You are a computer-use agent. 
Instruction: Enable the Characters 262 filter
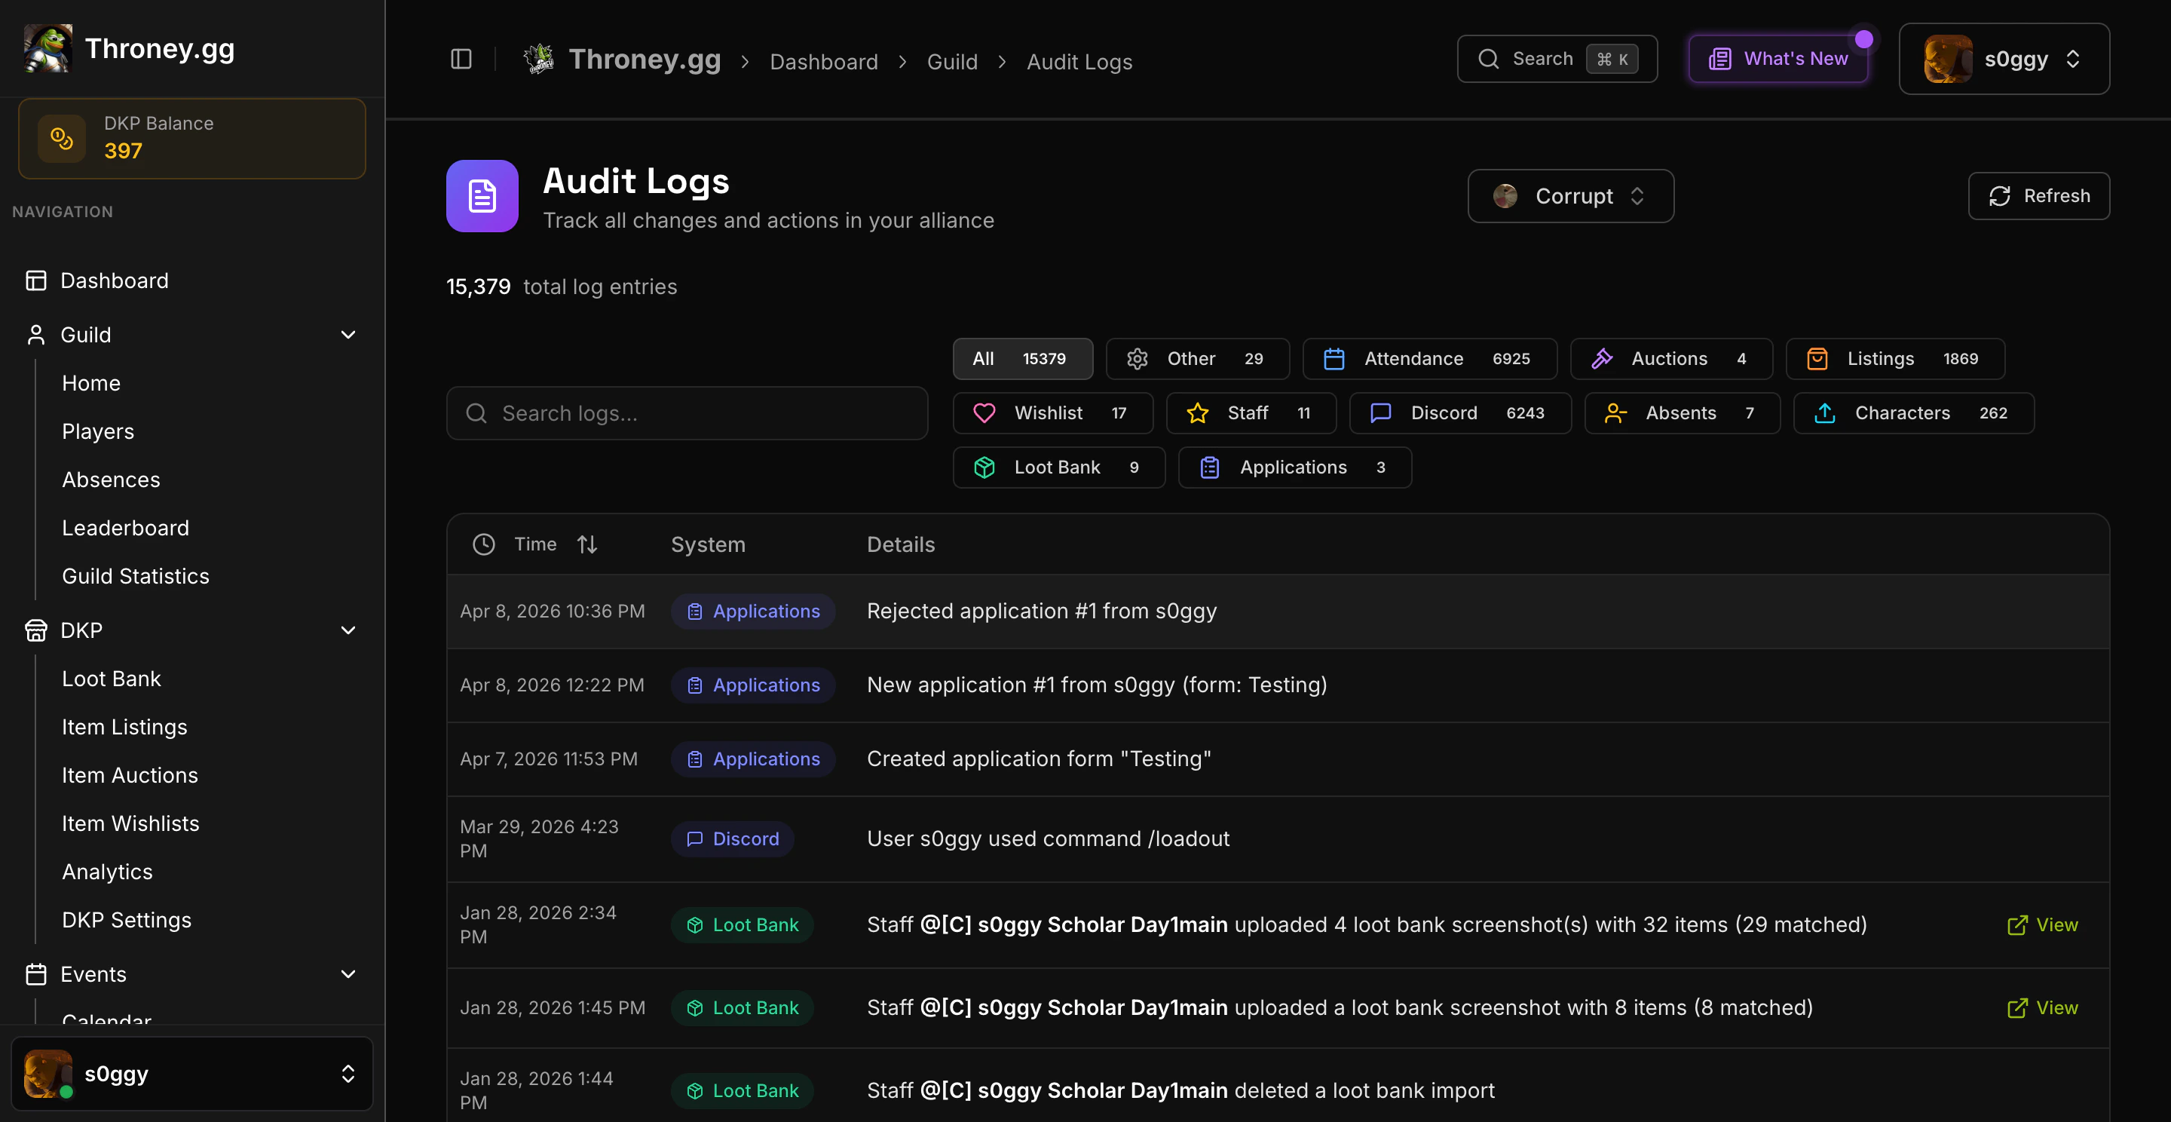click(x=1912, y=413)
